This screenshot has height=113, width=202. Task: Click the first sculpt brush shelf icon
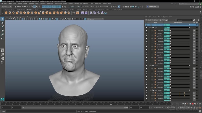[x=6, y=12]
